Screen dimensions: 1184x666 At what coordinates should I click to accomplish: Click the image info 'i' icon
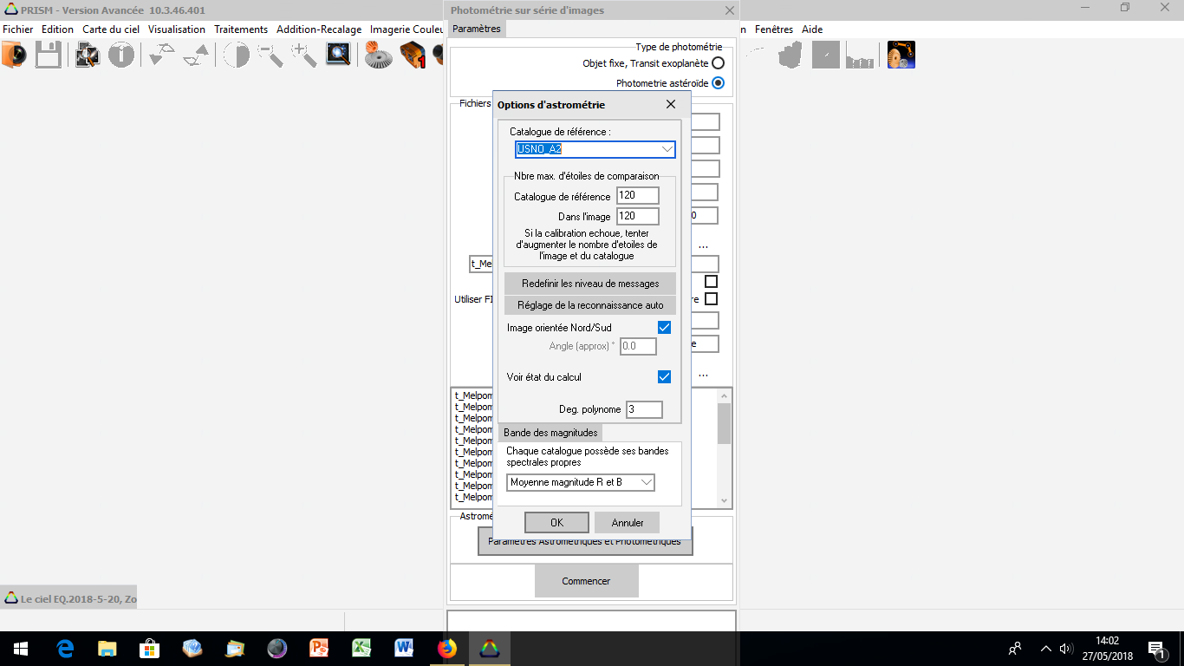pyautogui.click(x=120, y=55)
